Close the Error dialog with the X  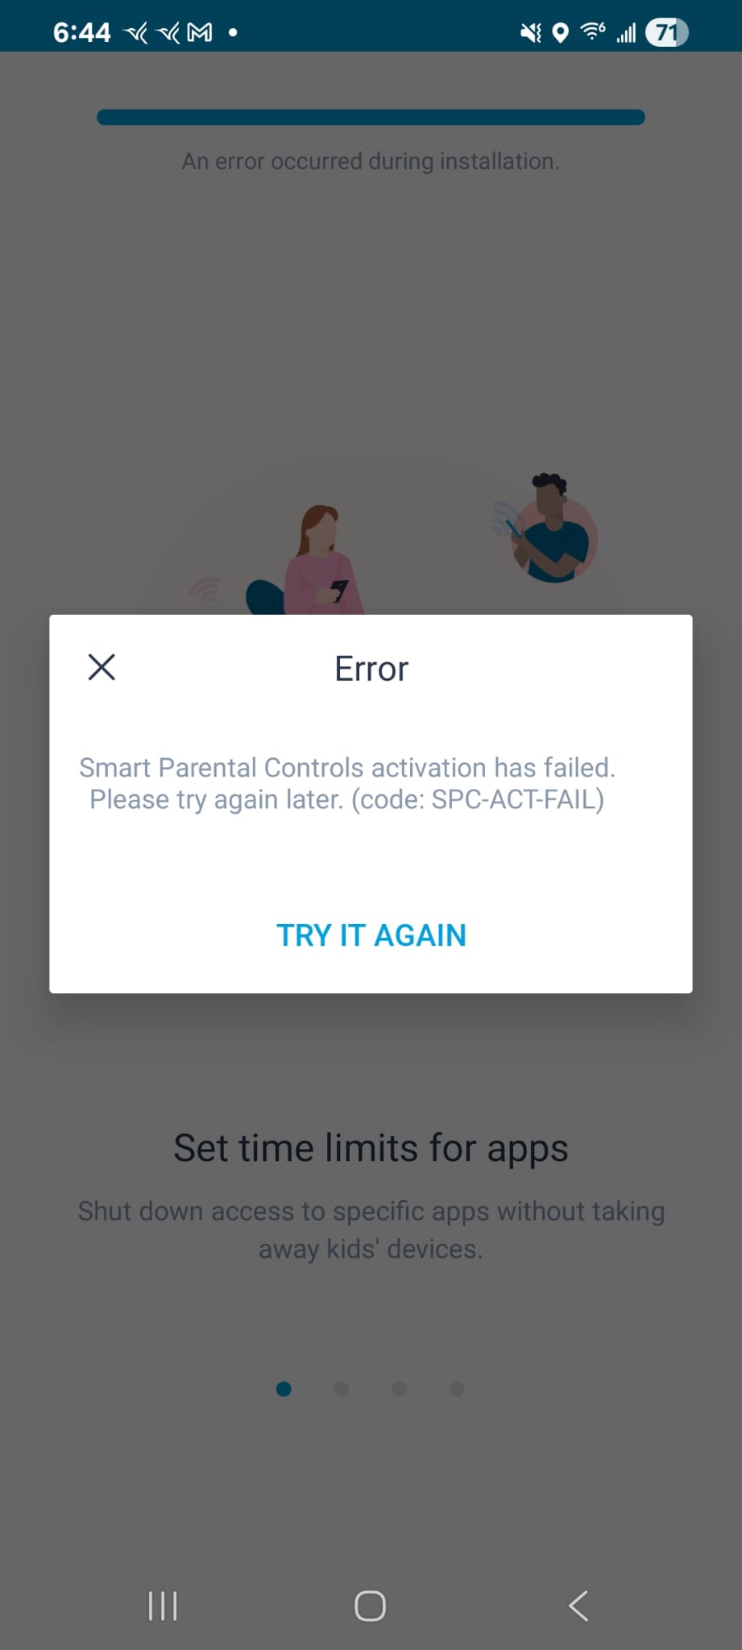click(102, 667)
